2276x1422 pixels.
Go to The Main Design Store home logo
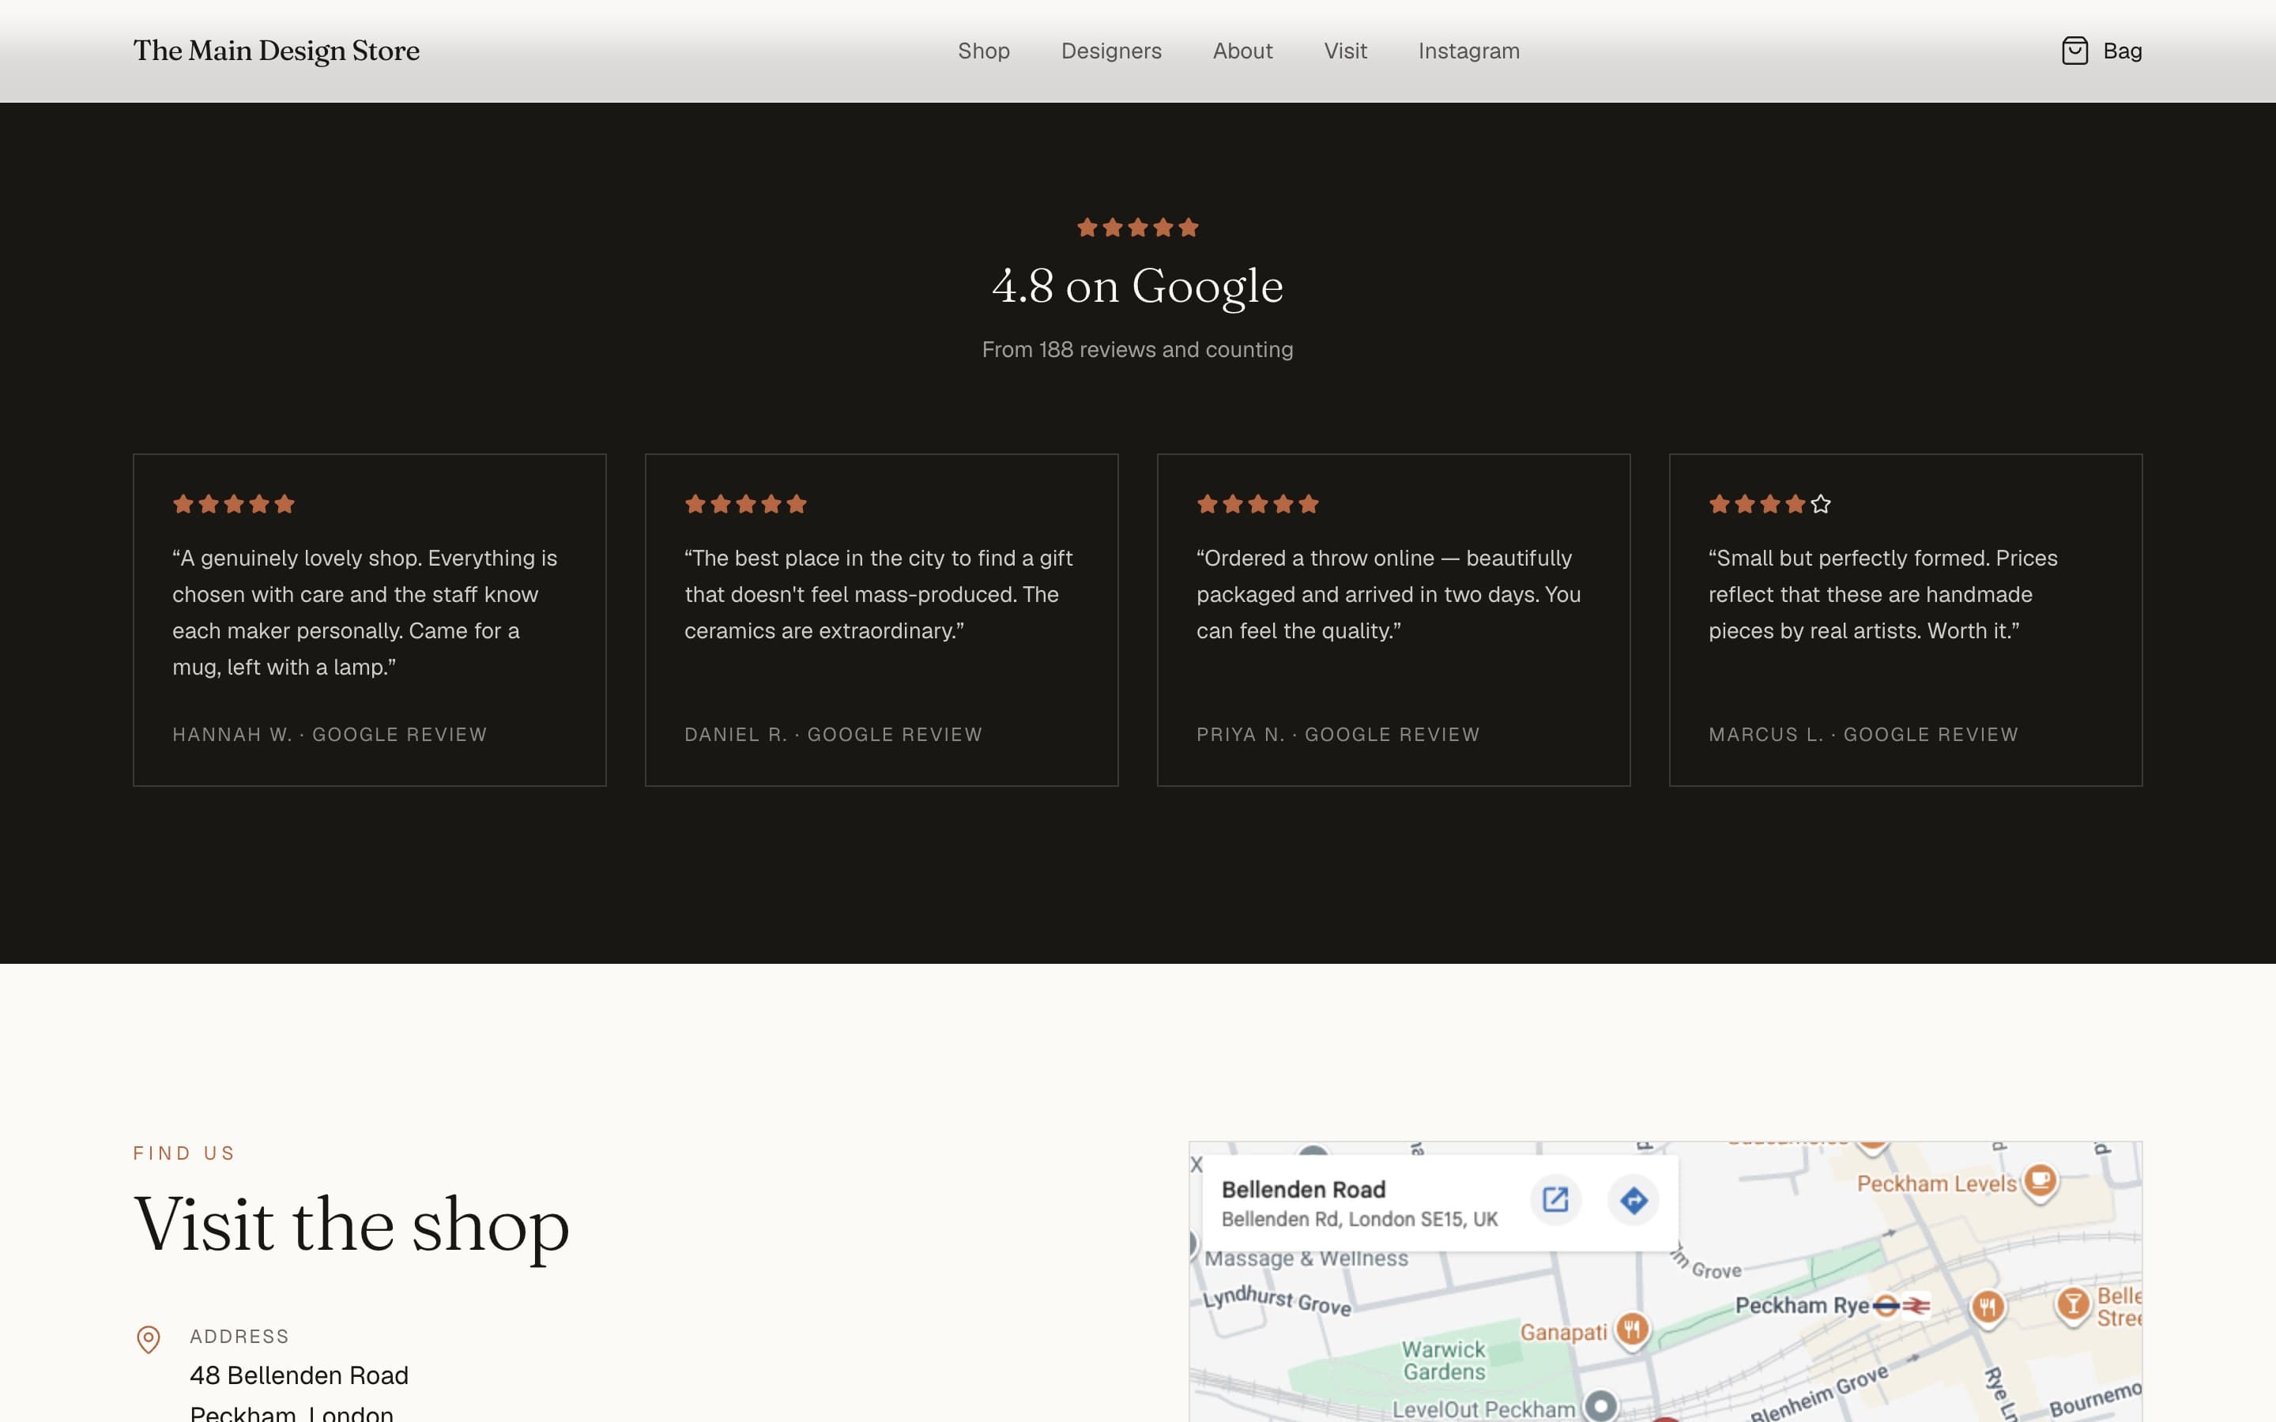tap(277, 51)
